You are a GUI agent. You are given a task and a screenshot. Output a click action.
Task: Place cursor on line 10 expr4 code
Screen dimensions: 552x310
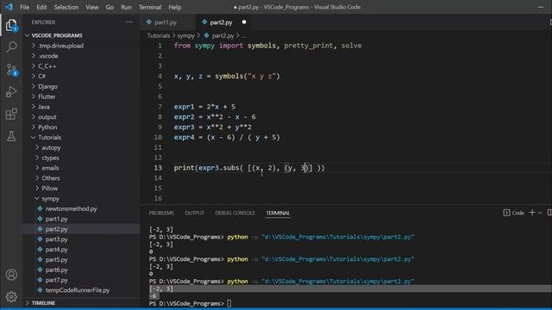tap(227, 138)
